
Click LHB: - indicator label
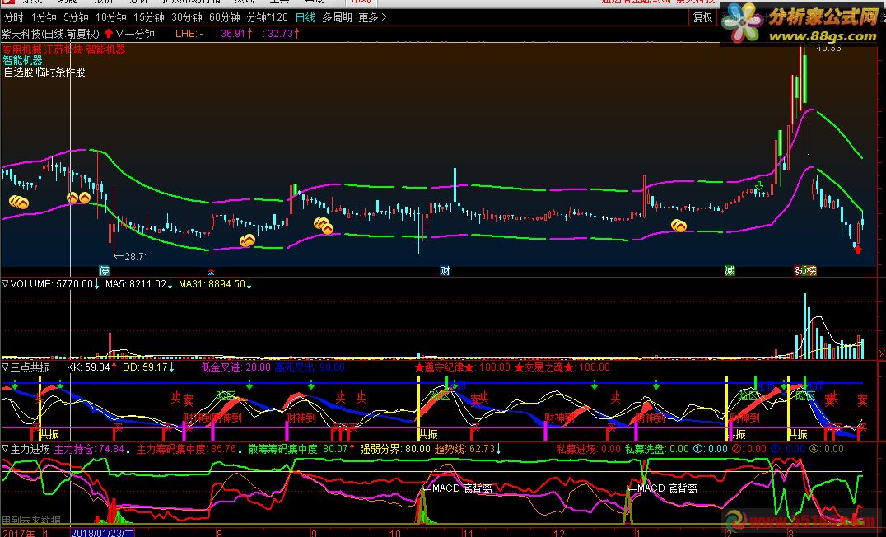pos(189,34)
